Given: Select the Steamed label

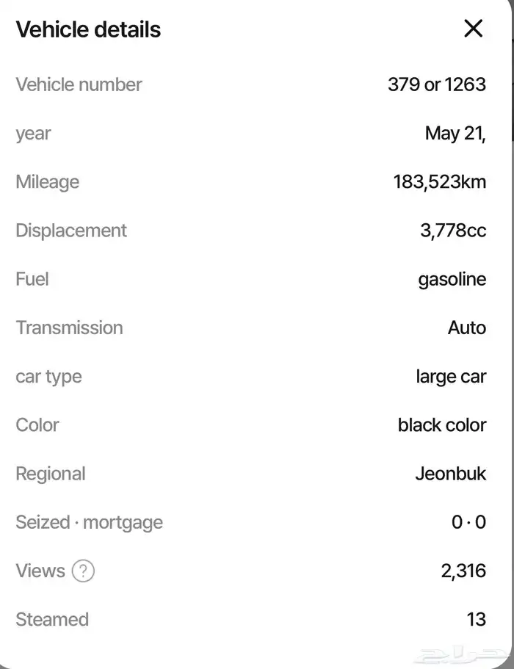Looking at the screenshot, I should 52,620.
